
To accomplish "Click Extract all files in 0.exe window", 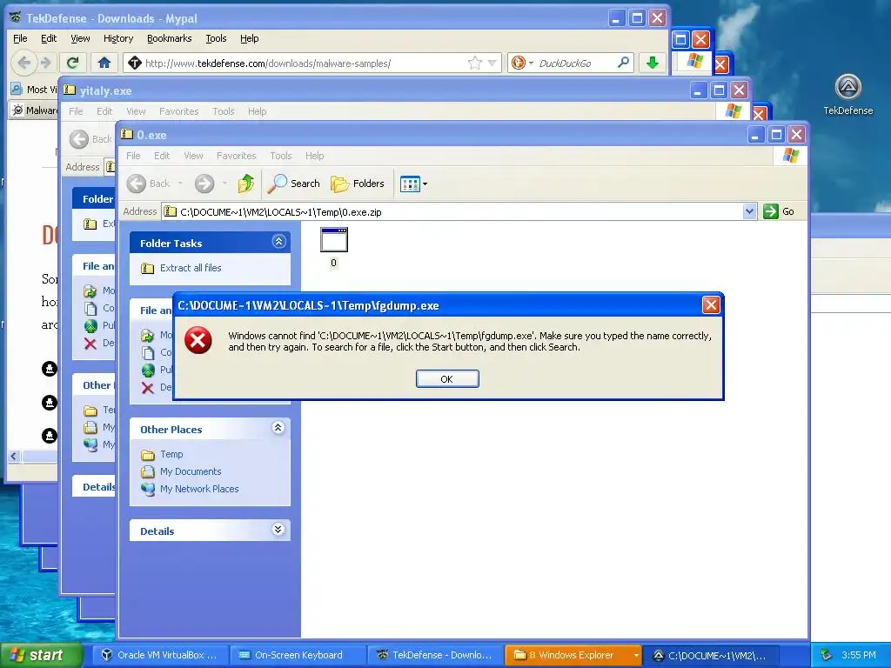I will tap(191, 268).
